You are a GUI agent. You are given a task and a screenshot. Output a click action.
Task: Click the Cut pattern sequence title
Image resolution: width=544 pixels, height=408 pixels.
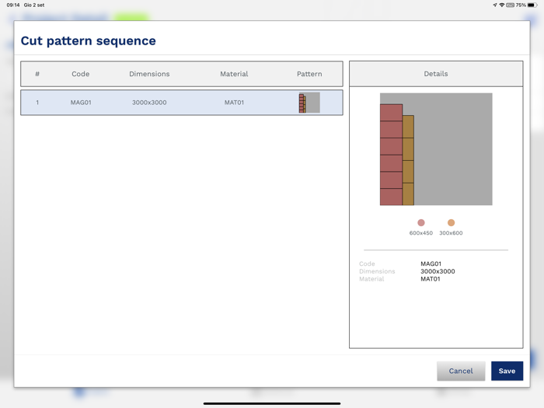click(88, 41)
